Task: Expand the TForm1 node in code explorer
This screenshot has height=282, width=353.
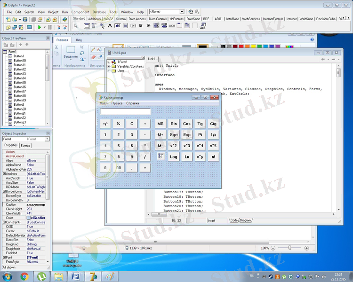Action: tap(109, 62)
